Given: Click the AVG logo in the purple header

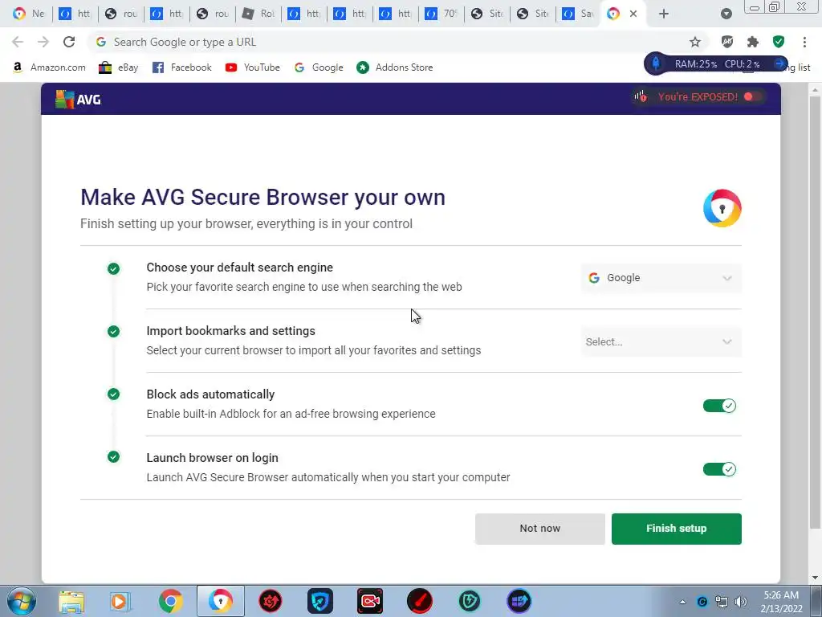Looking at the screenshot, I should pyautogui.click(x=78, y=99).
